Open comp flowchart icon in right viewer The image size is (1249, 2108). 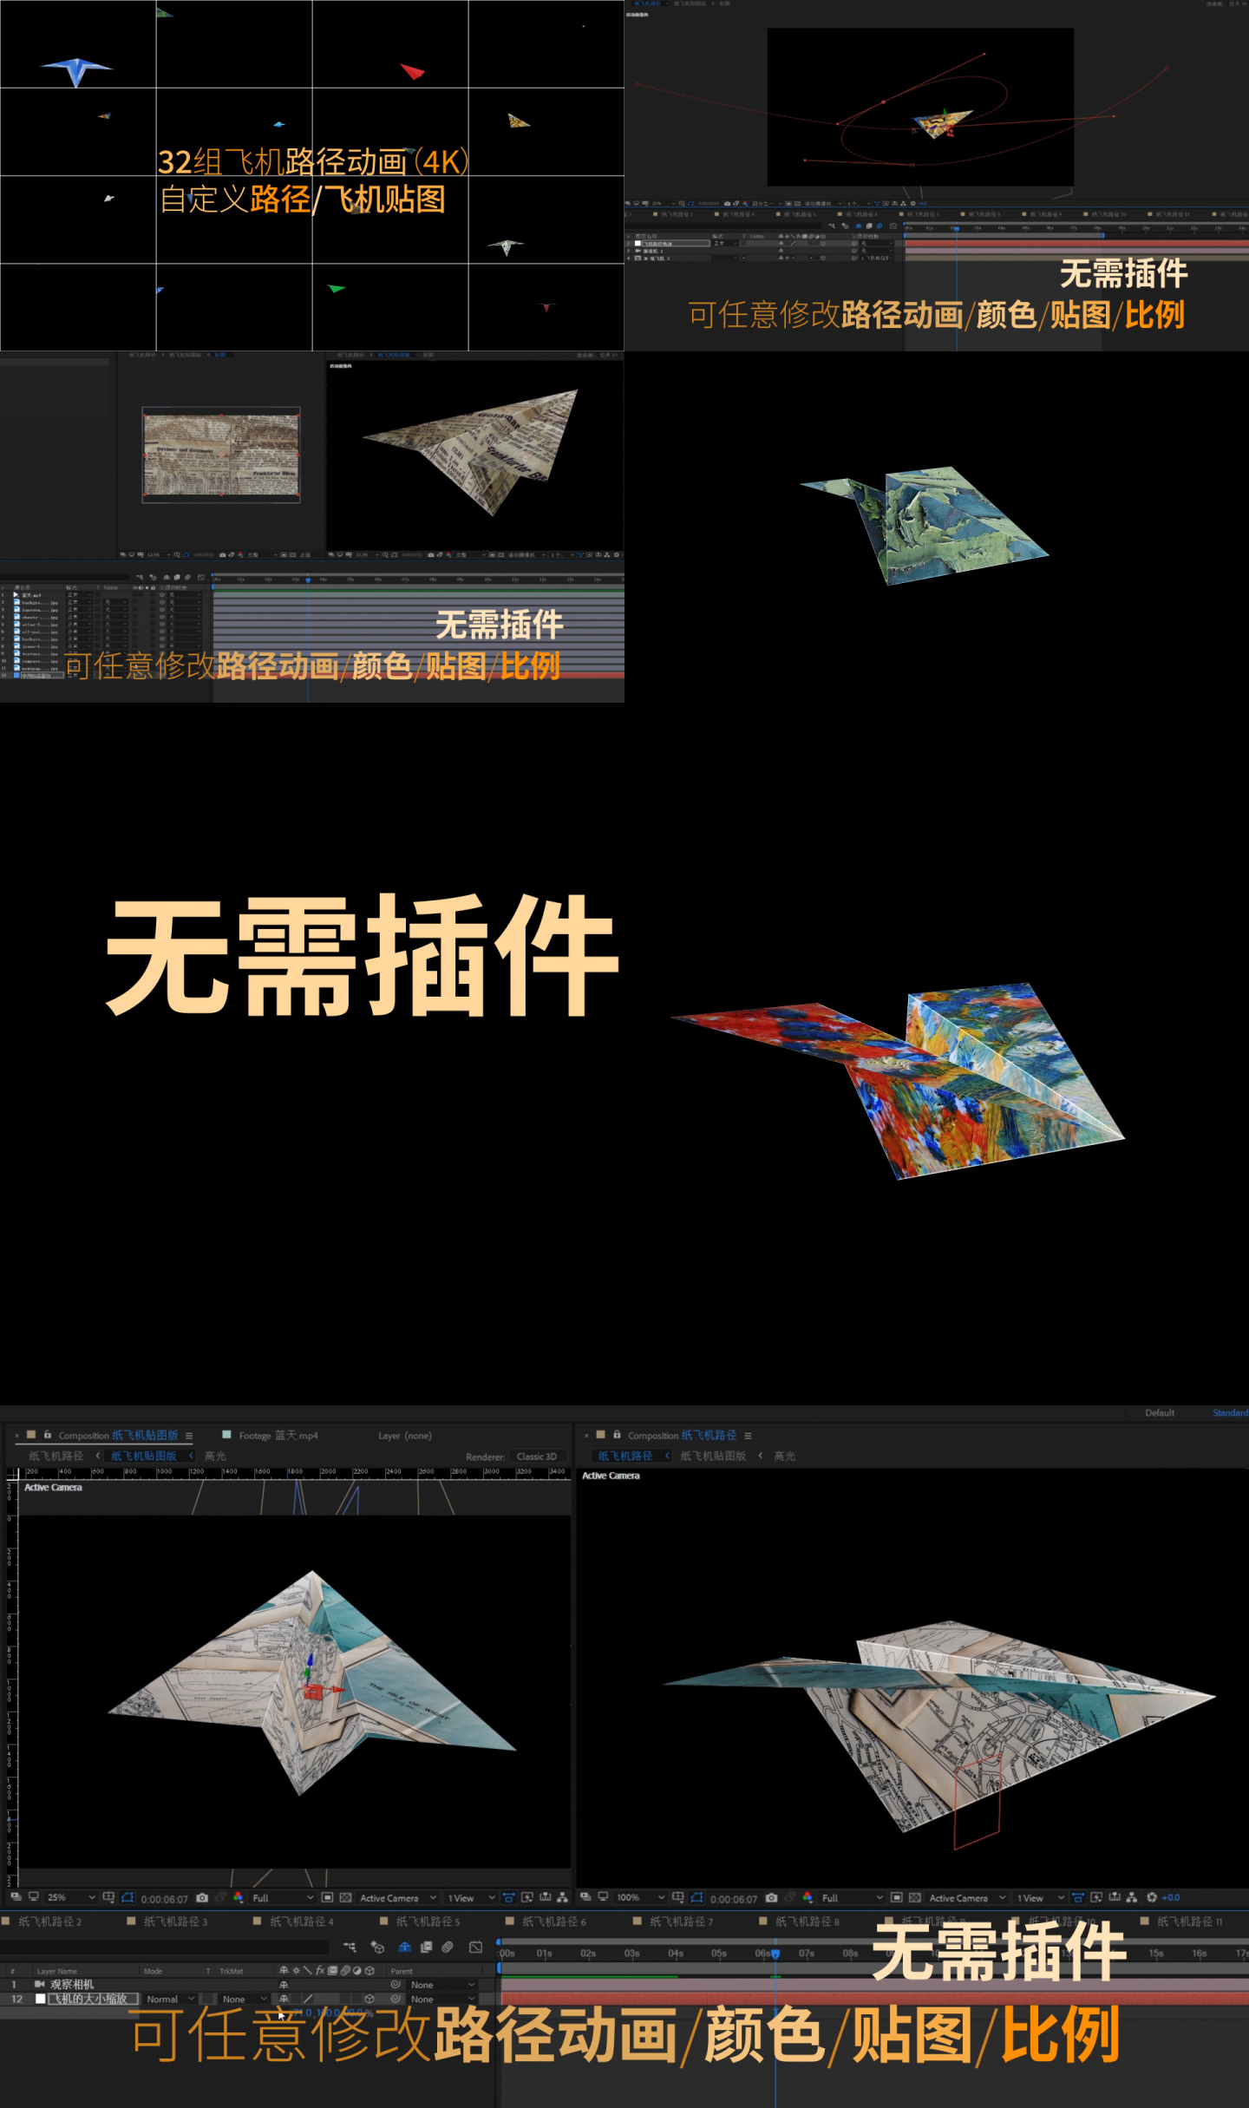point(1131,1897)
